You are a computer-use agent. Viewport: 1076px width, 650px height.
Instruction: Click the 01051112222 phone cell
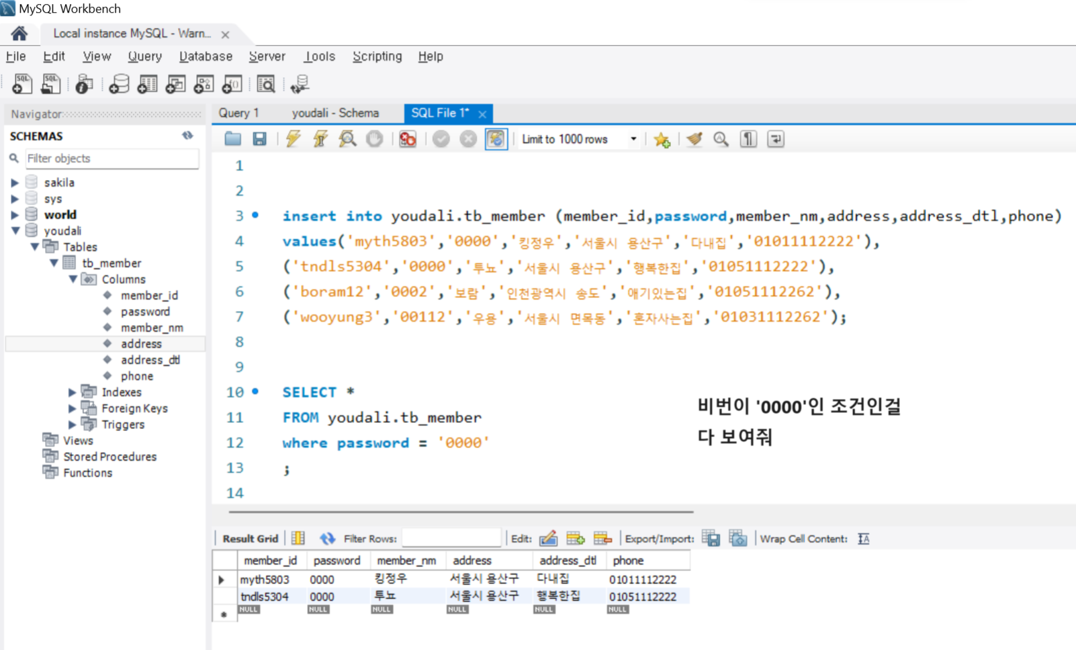click(647, 596)
